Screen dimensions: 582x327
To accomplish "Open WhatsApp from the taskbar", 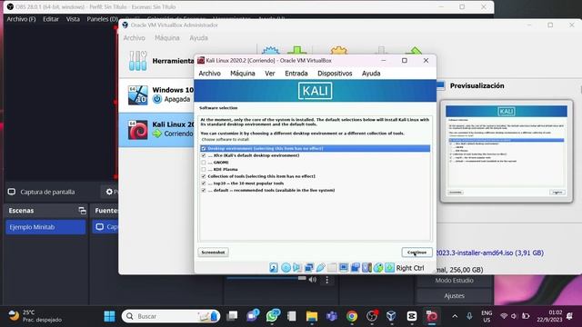I will coord(273,316).
